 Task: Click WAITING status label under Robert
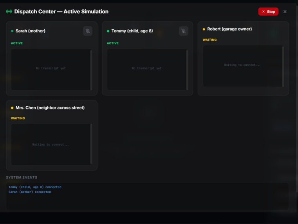210,40
